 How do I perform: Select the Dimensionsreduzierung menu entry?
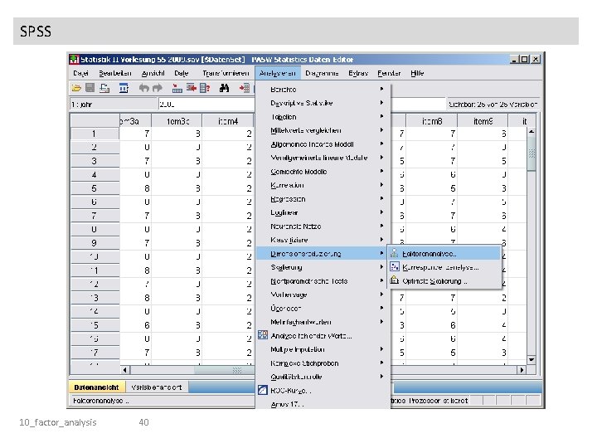tap(322, 254)
